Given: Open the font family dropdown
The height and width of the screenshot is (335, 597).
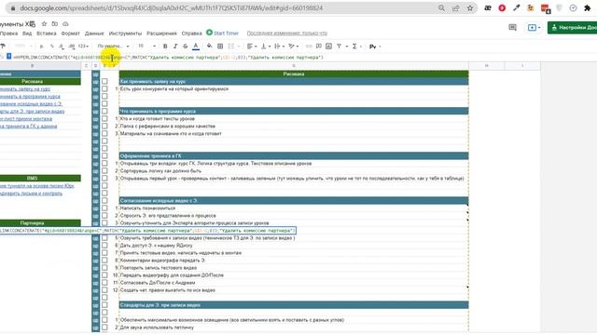Looking at the screenshot, I should (x=113, y=46).
